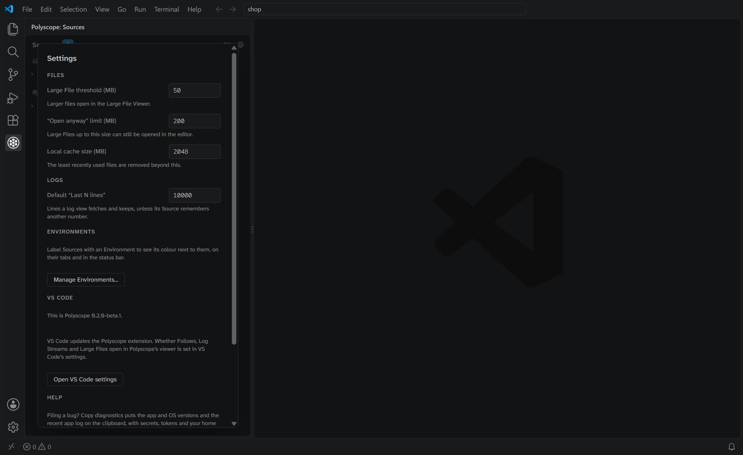Click the LOGS section heading
The height and width of the screenshot is (455, 743).
click(x=55, y=180)
